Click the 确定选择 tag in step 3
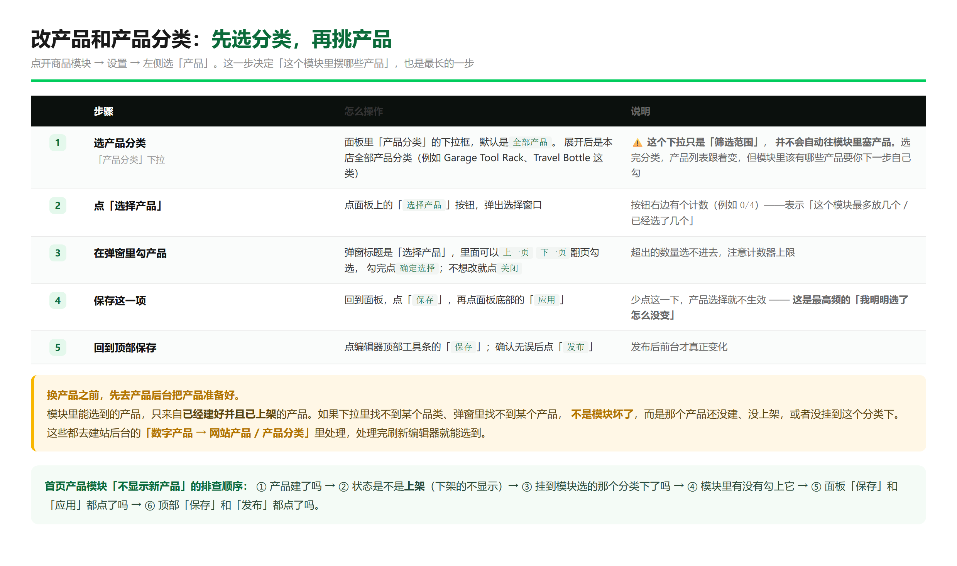This screenshot has height=566, width=957. [x=417, y=268]
